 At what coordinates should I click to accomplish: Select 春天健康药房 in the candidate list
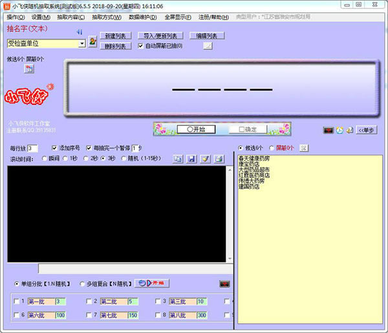click(254, 158)
